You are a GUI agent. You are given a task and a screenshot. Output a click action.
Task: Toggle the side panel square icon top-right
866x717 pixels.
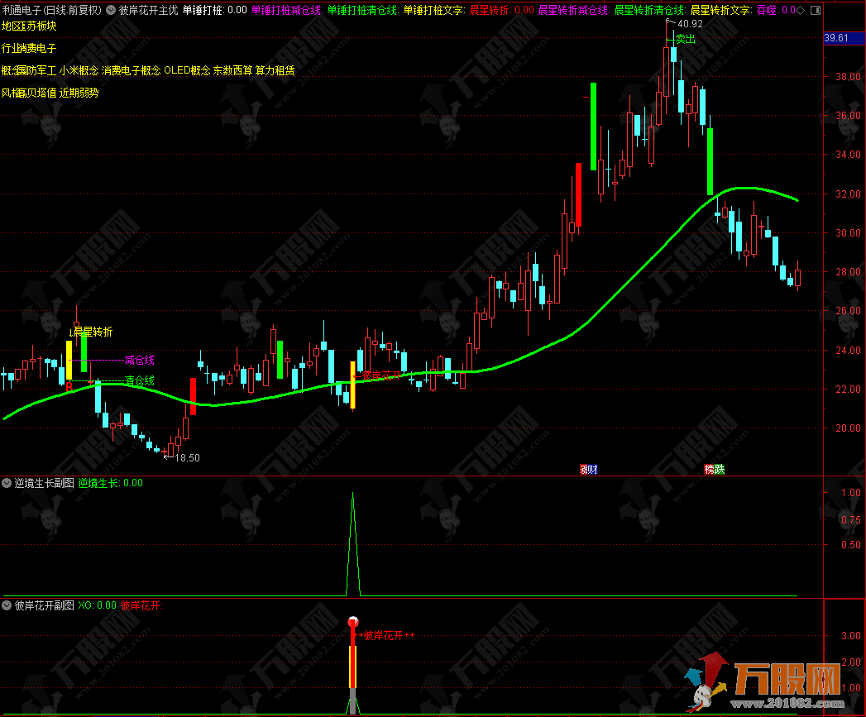coord(816,10)
